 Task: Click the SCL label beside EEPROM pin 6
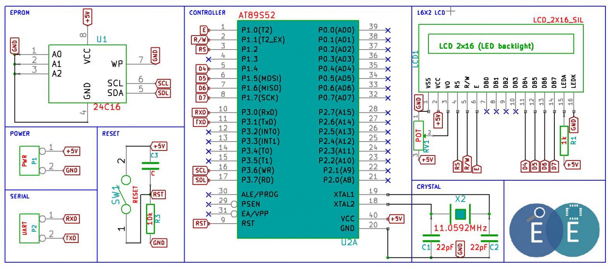pyautogui.click(x=163, y=83)
